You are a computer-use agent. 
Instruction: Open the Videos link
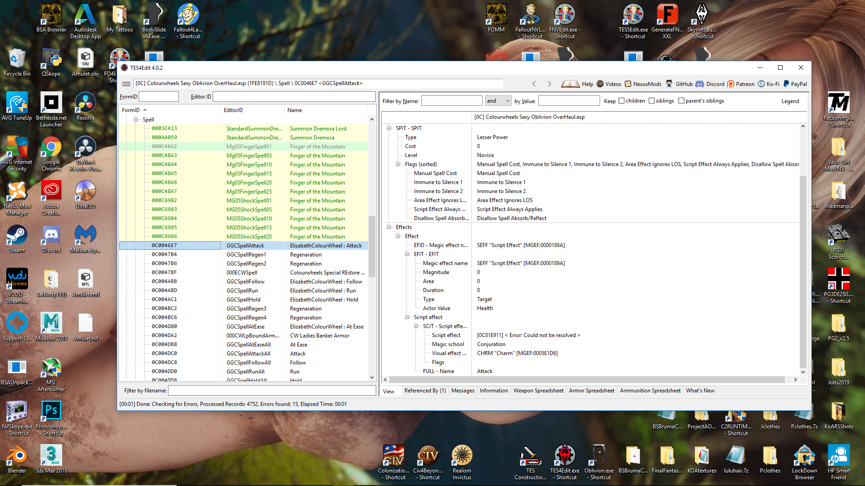[x=609, y=84]
